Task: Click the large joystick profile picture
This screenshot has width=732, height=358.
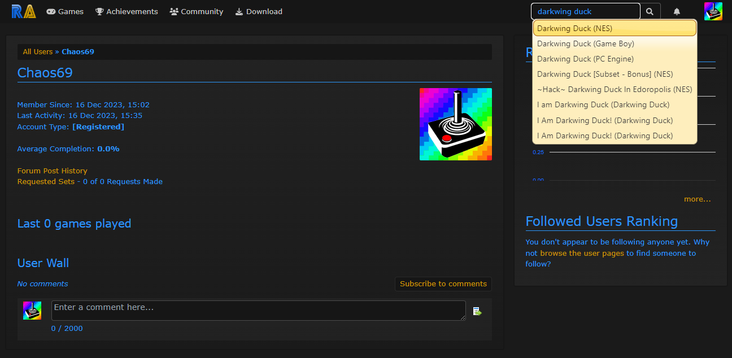Action: pyautogui.click(x=456, y=124)
